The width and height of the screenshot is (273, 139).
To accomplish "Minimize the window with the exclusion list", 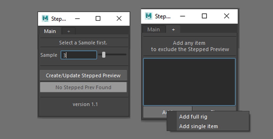I will [183, 16].
